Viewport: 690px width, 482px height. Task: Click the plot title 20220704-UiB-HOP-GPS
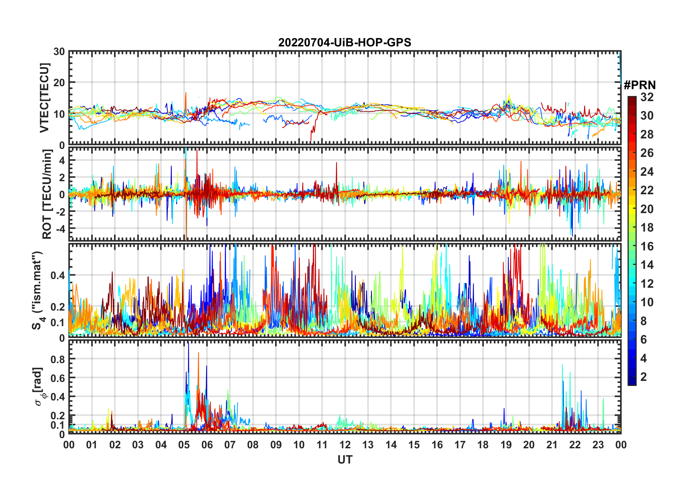pos(345,43)
